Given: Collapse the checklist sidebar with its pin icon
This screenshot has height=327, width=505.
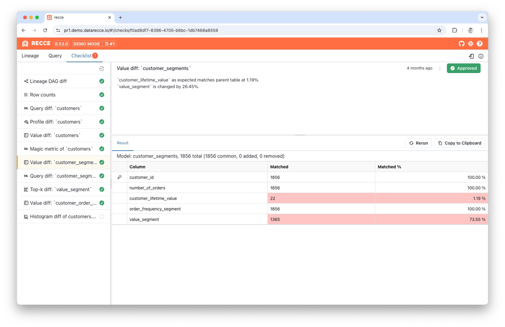Looking at the screenshot, I should 101,69.
